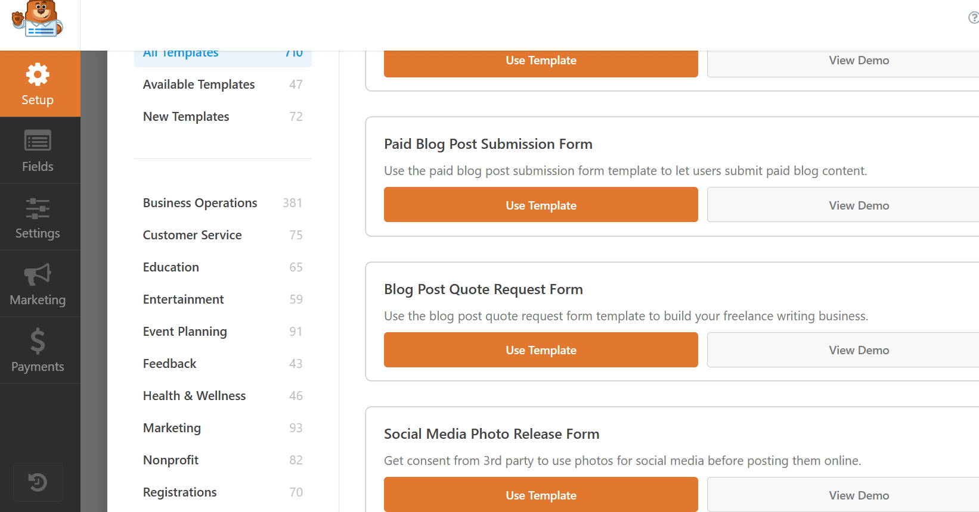
Task: Open the Marketing megaphone icon
Action: coord(38,274)
